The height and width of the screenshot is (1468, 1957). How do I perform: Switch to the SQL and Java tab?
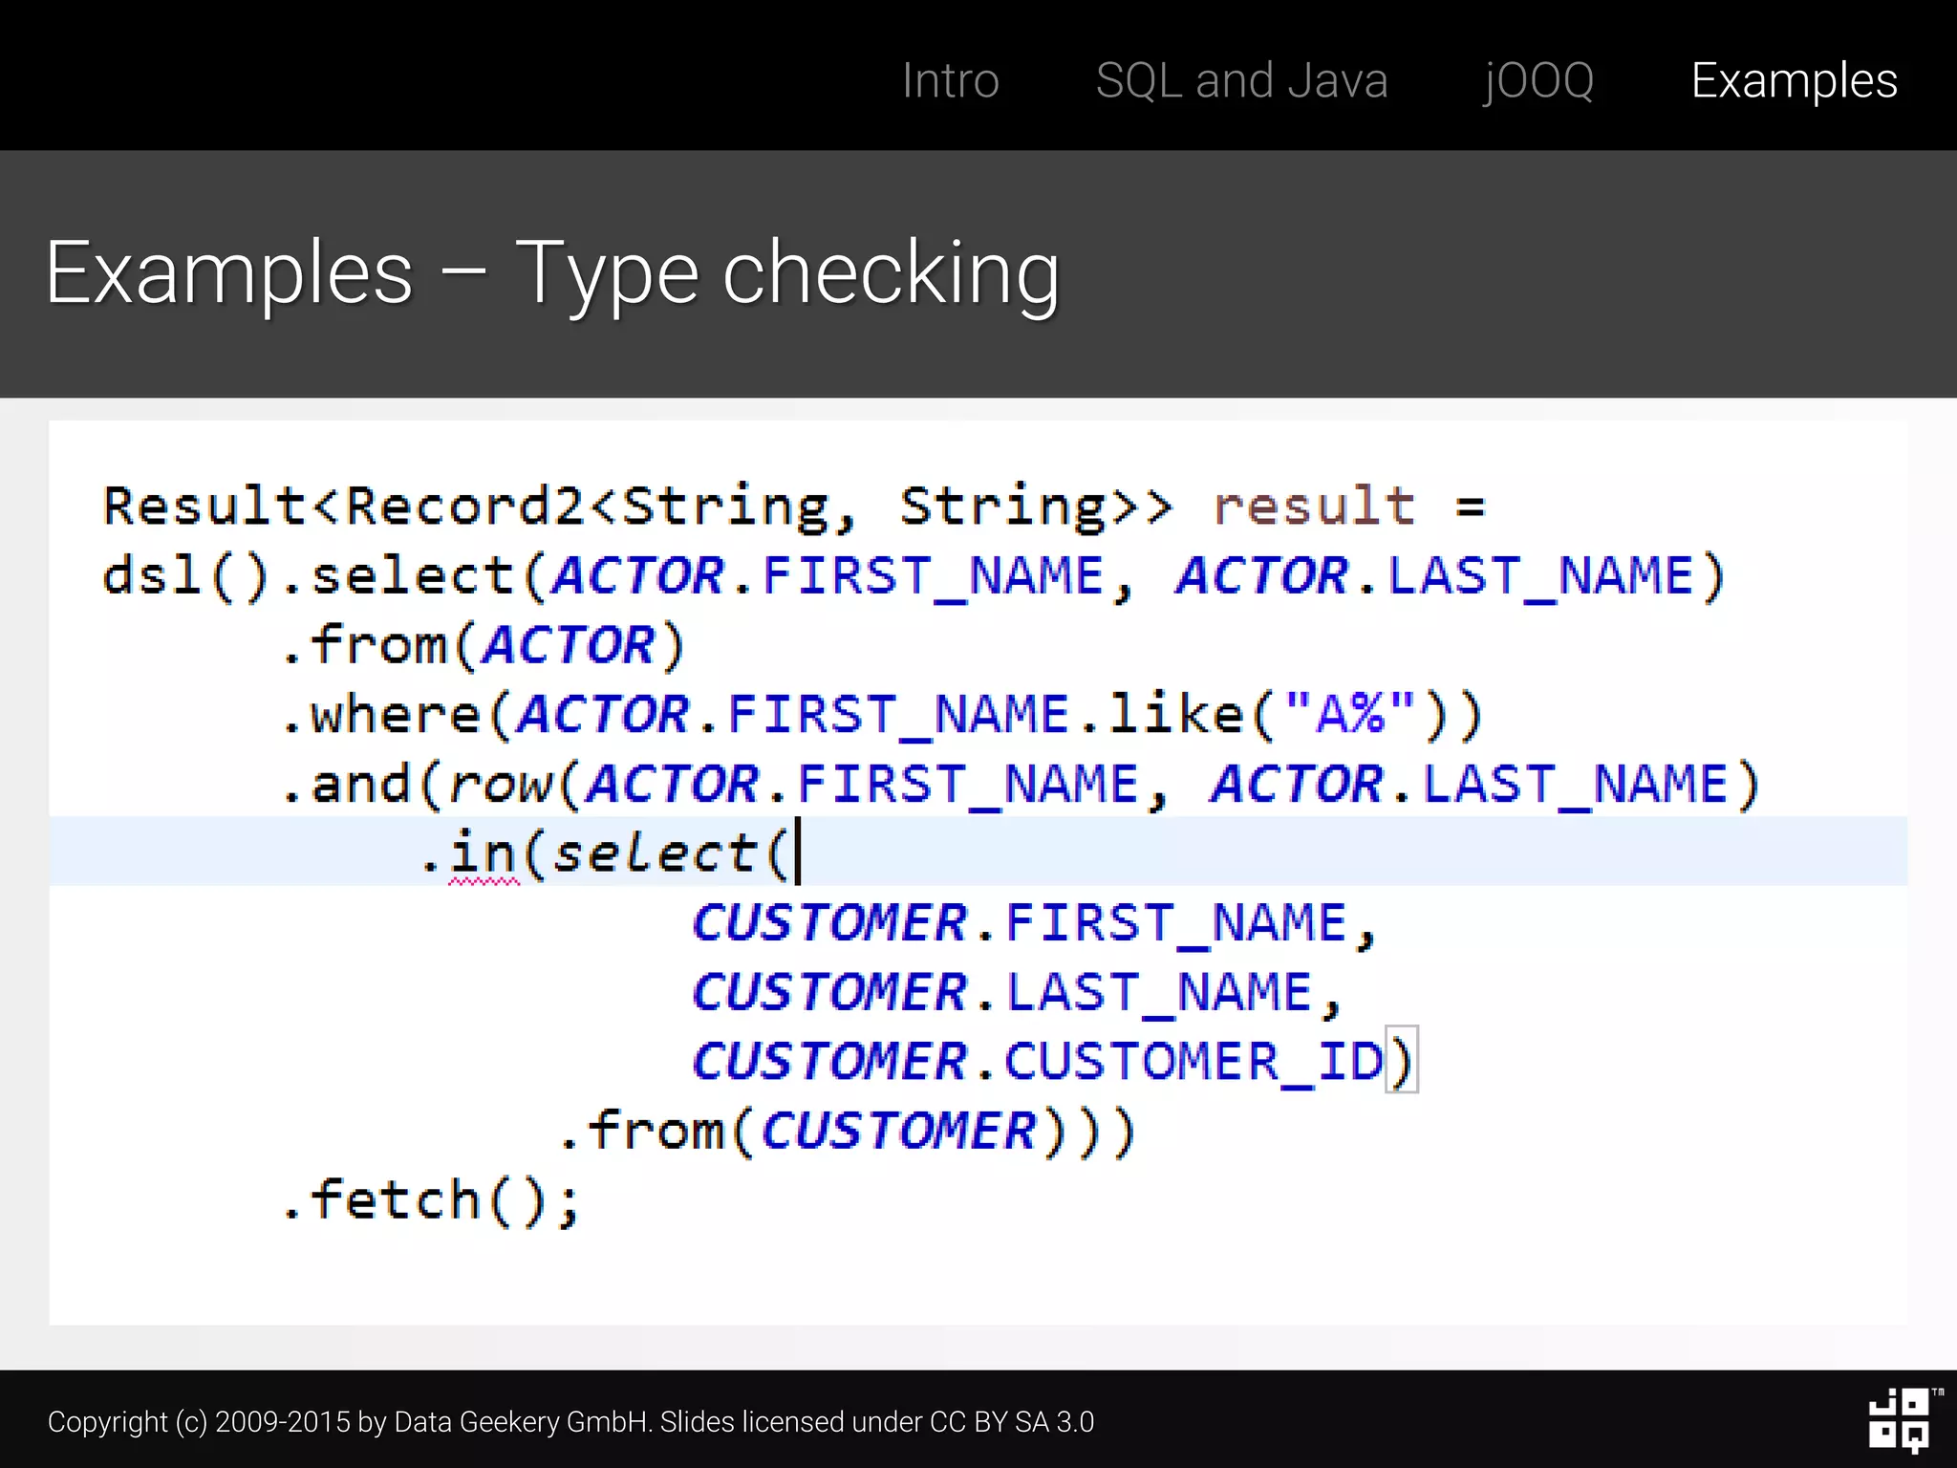tap(1241, 80)
